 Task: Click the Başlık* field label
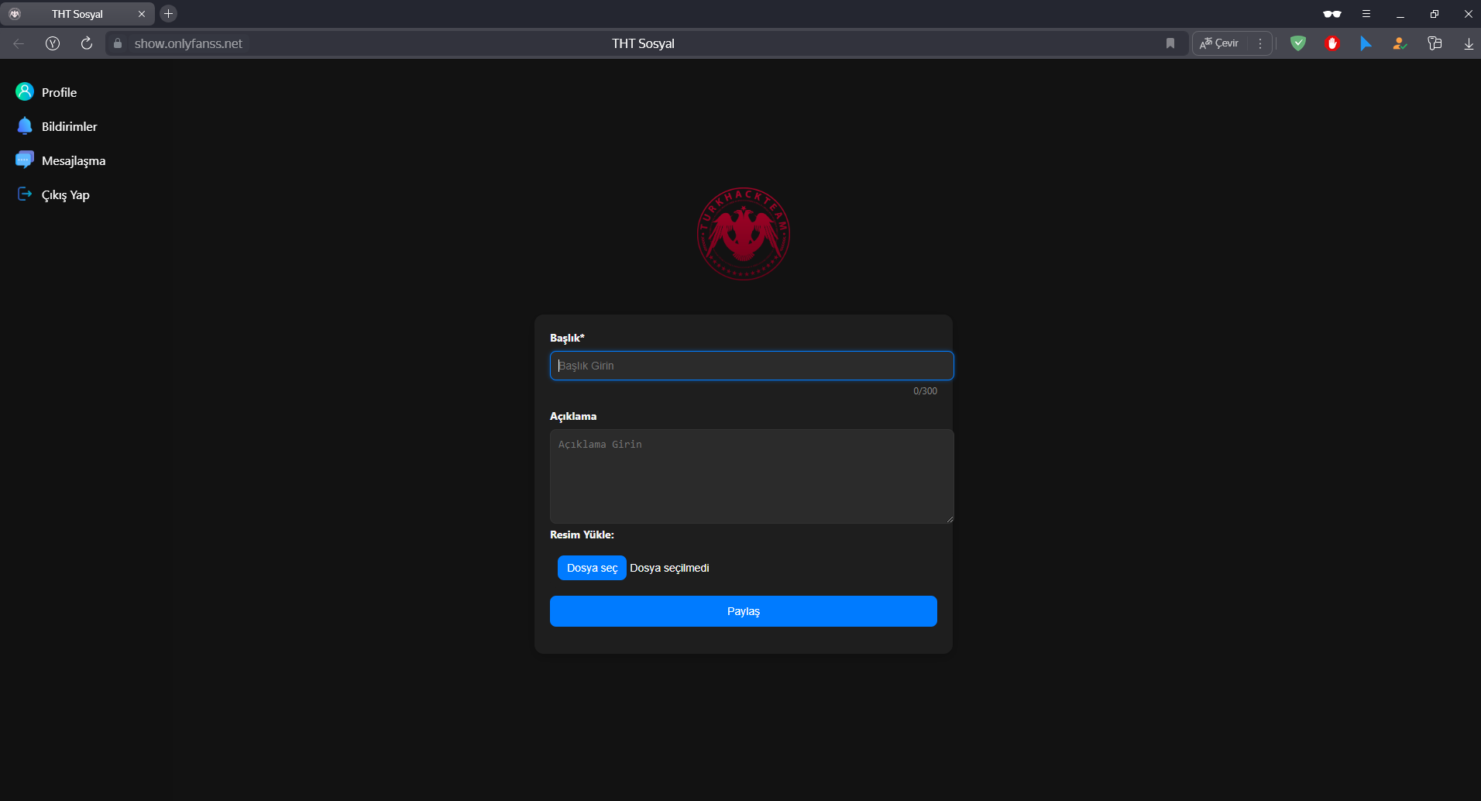tap(567, 338)
